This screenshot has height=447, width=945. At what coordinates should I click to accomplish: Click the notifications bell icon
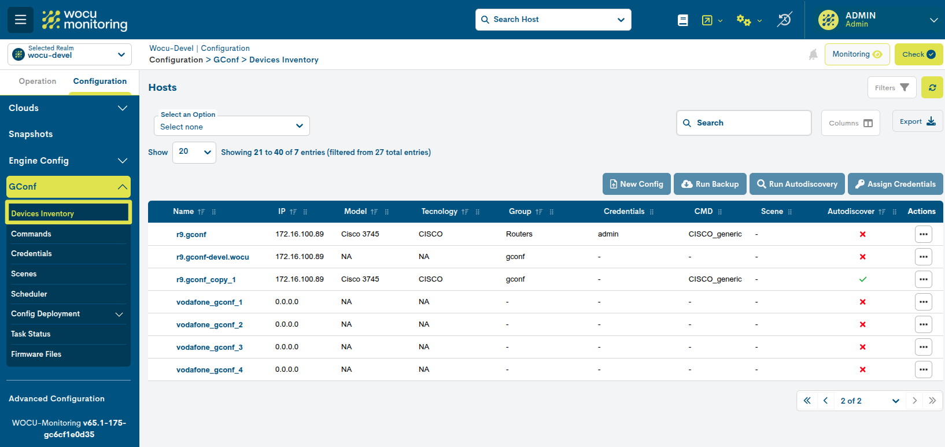point(813,54)
